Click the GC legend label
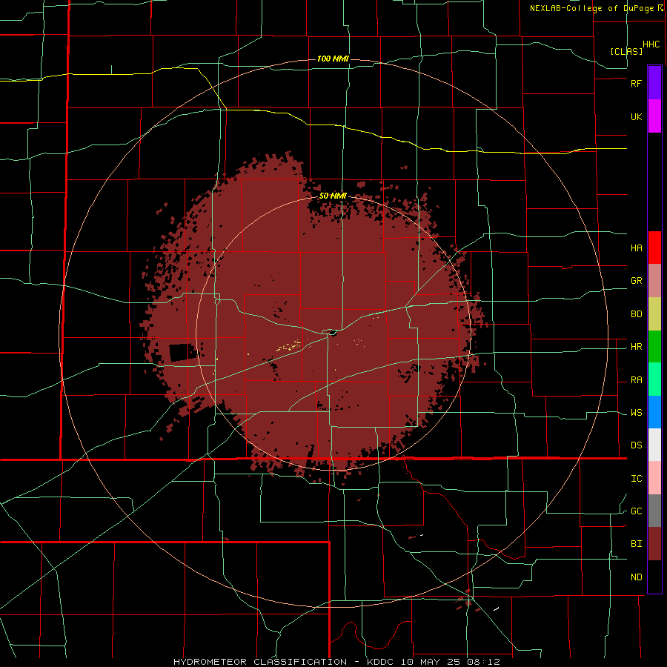Viewport: 667px width, 667px height. [x=636, y=511]
